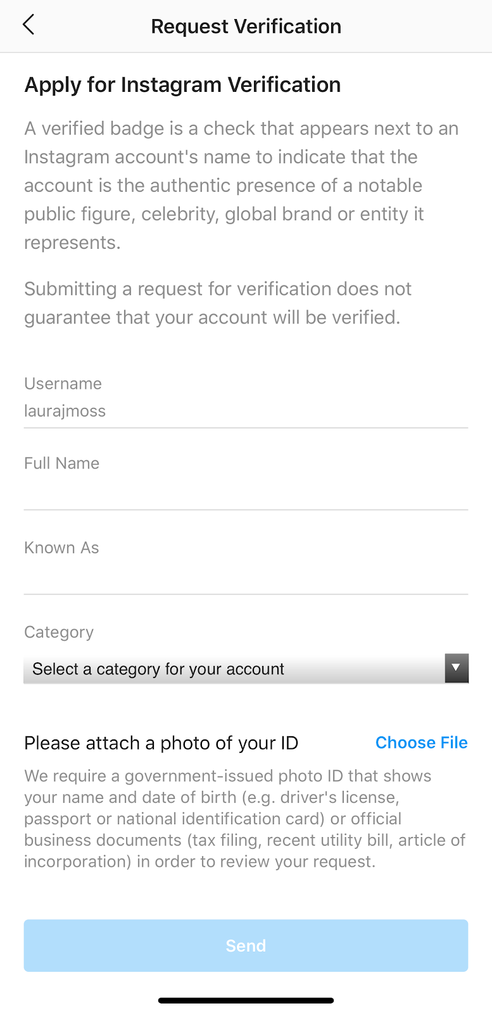Tap the back arrow in header

point(28,25)
